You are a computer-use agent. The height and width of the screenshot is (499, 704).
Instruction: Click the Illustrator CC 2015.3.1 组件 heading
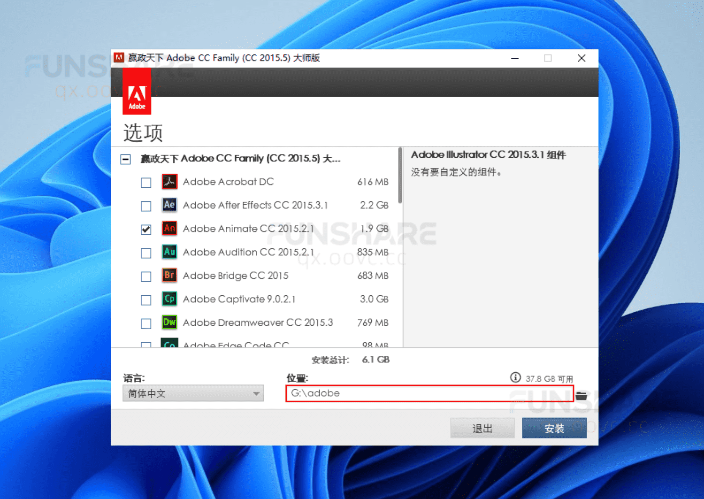coord(489,154)
